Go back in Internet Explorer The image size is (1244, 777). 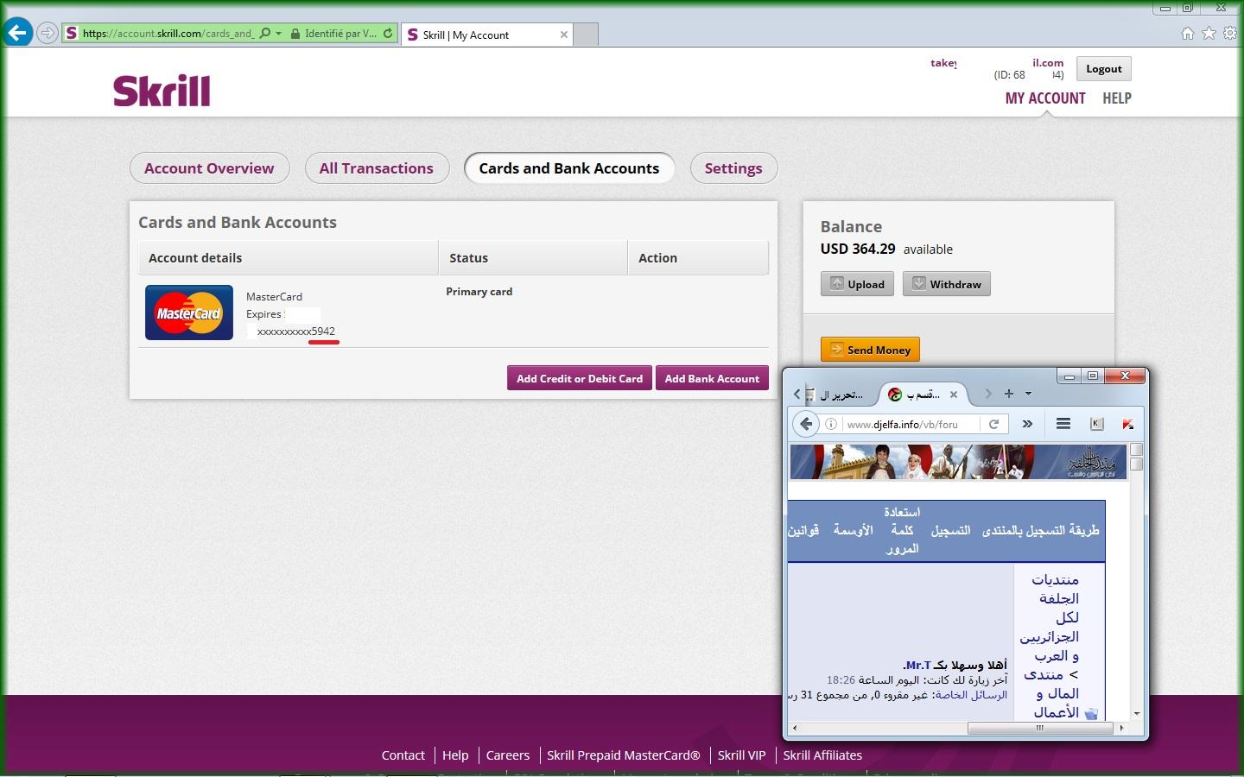(x=17, y=33)
